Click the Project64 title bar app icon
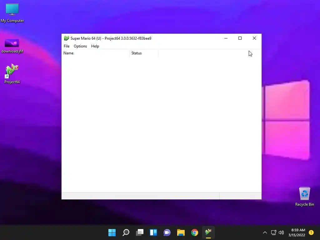This screenshot has height=240, width=320. click(x=66, y=38)
